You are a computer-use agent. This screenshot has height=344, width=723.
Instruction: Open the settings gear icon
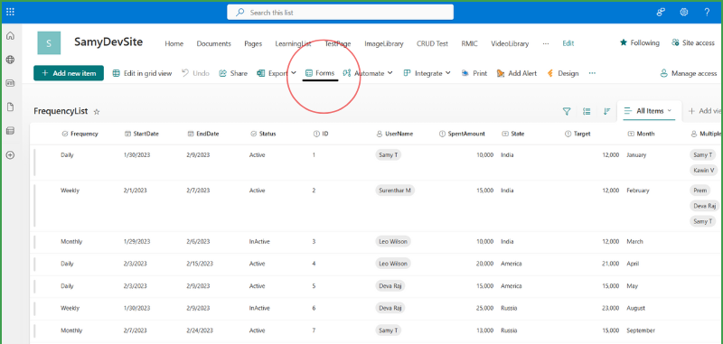coord(684,13)
